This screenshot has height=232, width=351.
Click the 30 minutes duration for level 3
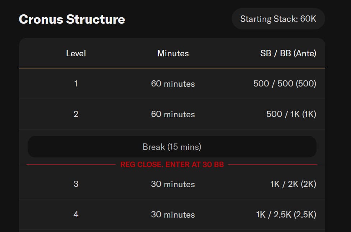click(x=173, y=184)
